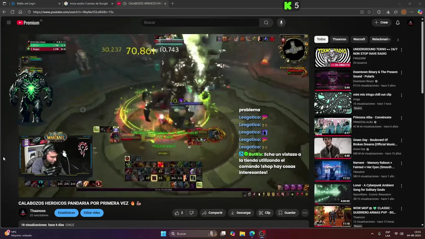Go to YouTube Premium home logo
425x239 pixels.
click(x=29, y=23)
